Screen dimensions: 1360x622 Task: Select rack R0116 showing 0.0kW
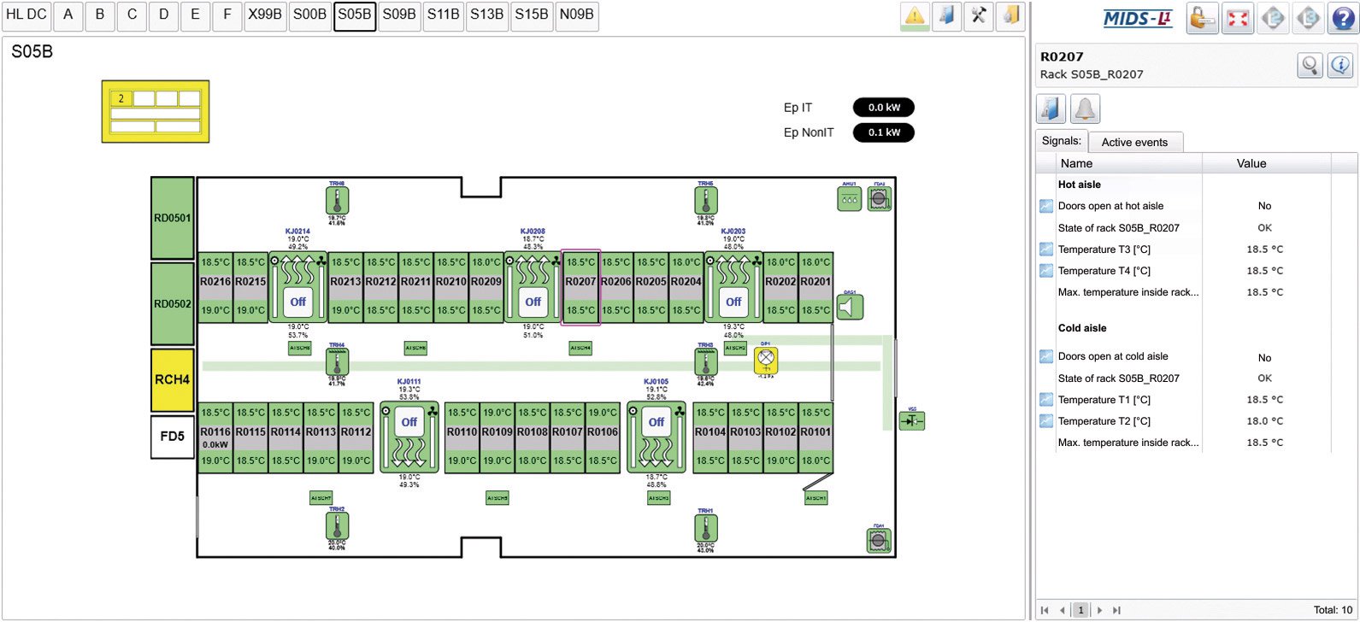point(215,437)
